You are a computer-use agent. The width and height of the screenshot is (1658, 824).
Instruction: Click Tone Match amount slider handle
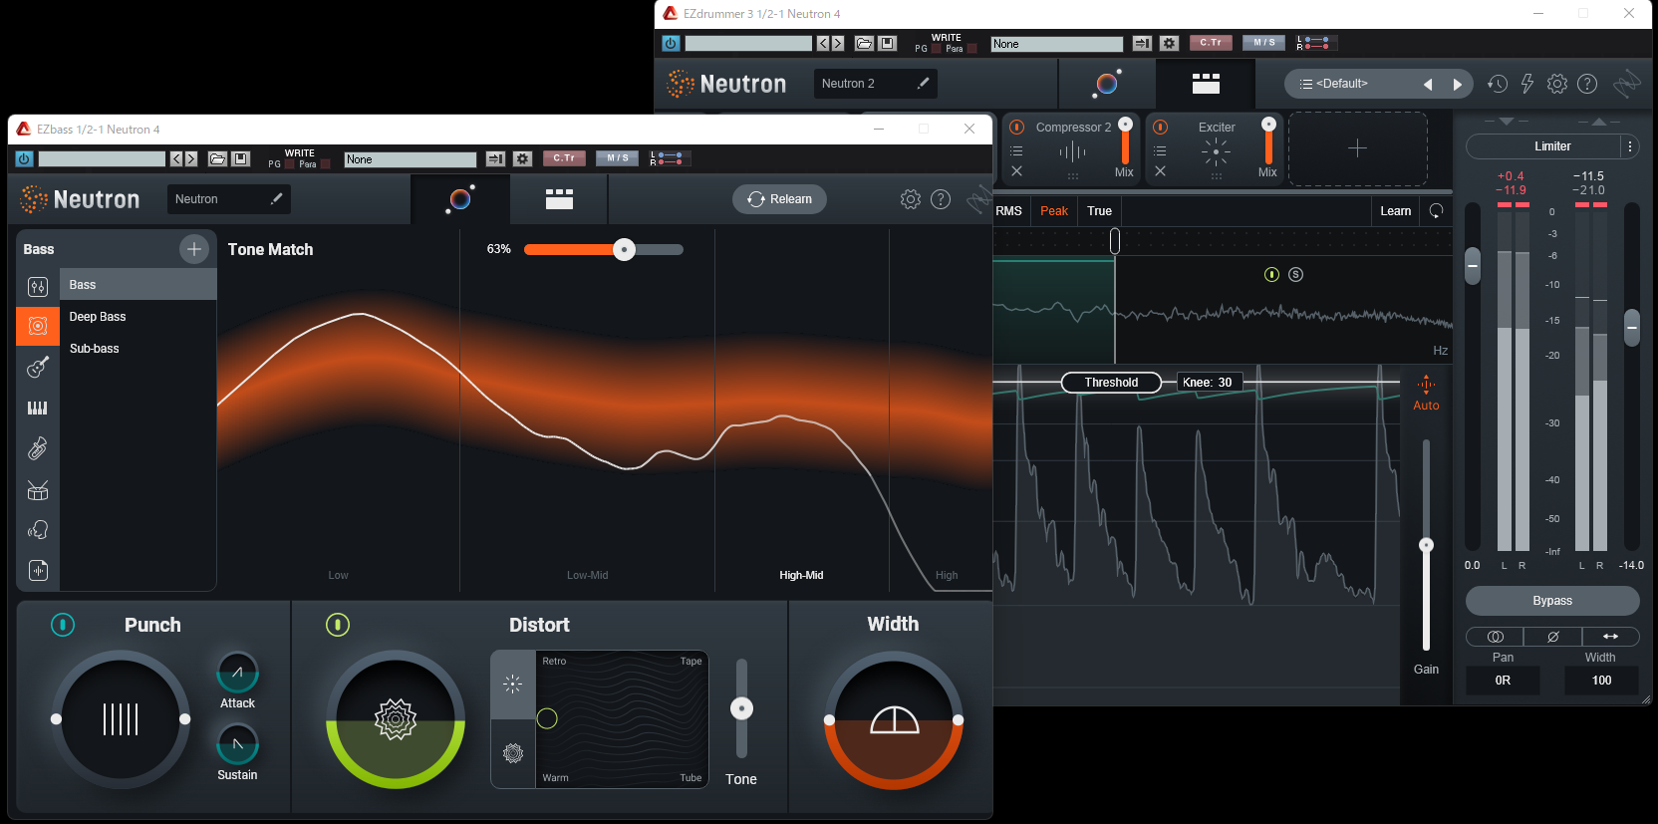624,249
